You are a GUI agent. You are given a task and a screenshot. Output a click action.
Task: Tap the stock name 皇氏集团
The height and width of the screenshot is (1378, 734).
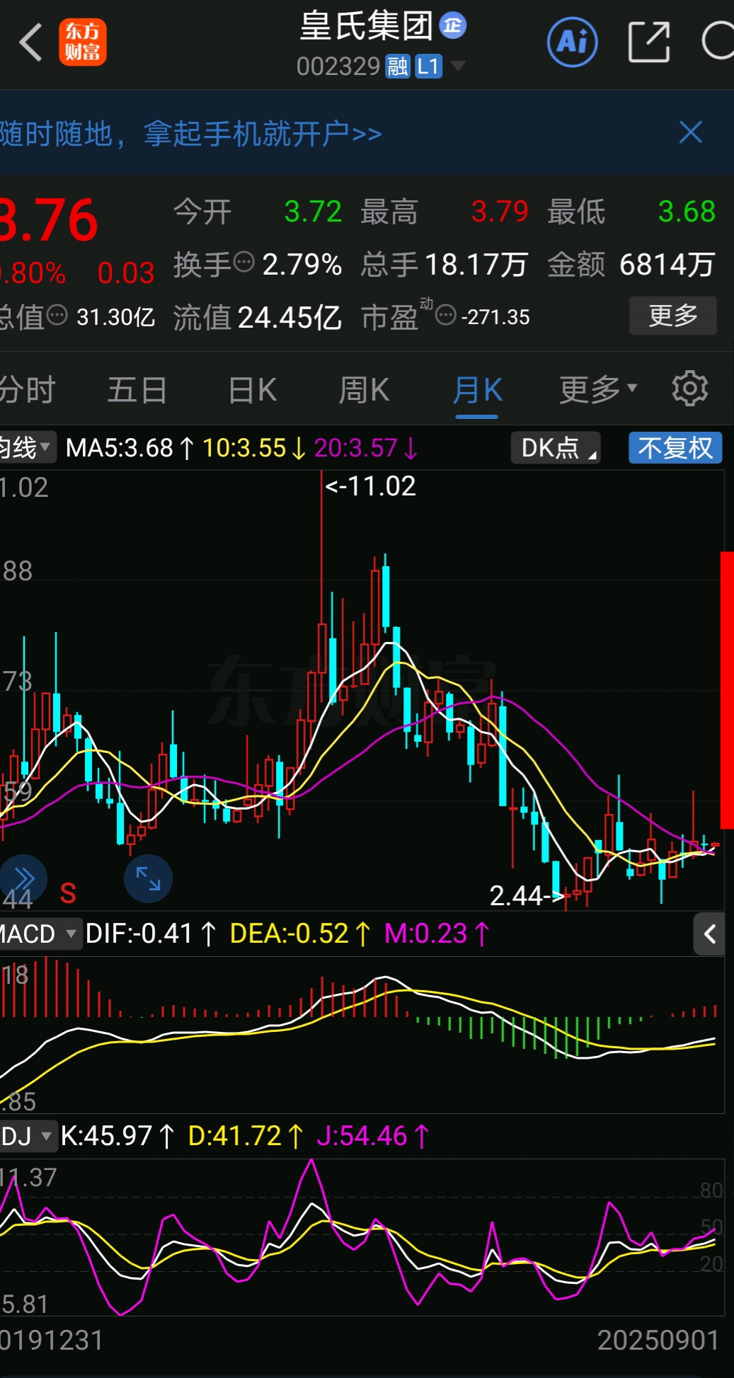click(x=367, y=26)
